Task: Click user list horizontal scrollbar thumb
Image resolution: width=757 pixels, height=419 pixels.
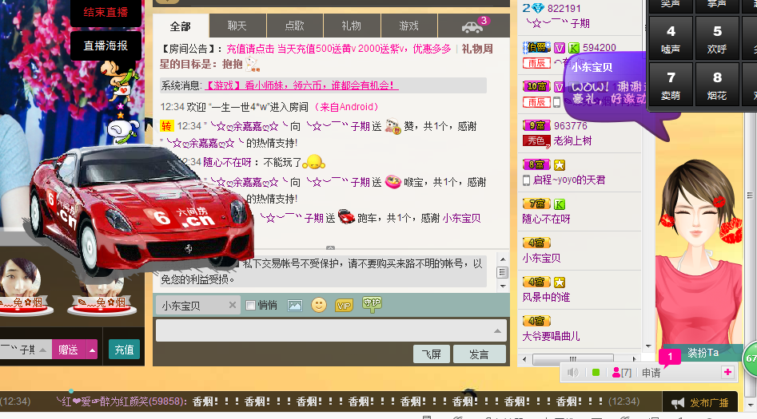Action: [x=573, y=358]
